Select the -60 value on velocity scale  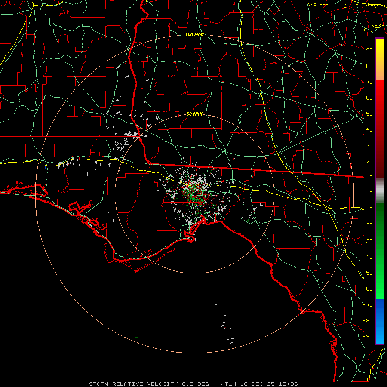(x=368, y=289)
